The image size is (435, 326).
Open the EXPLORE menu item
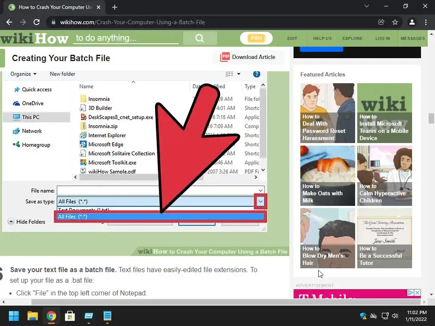[x=352, y=38]
